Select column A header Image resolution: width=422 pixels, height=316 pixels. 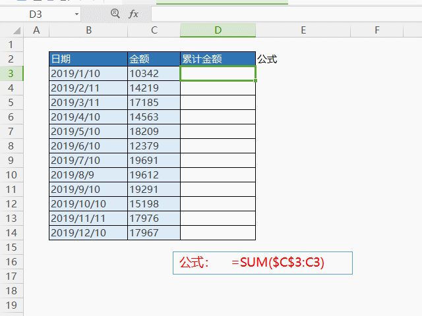36,30
